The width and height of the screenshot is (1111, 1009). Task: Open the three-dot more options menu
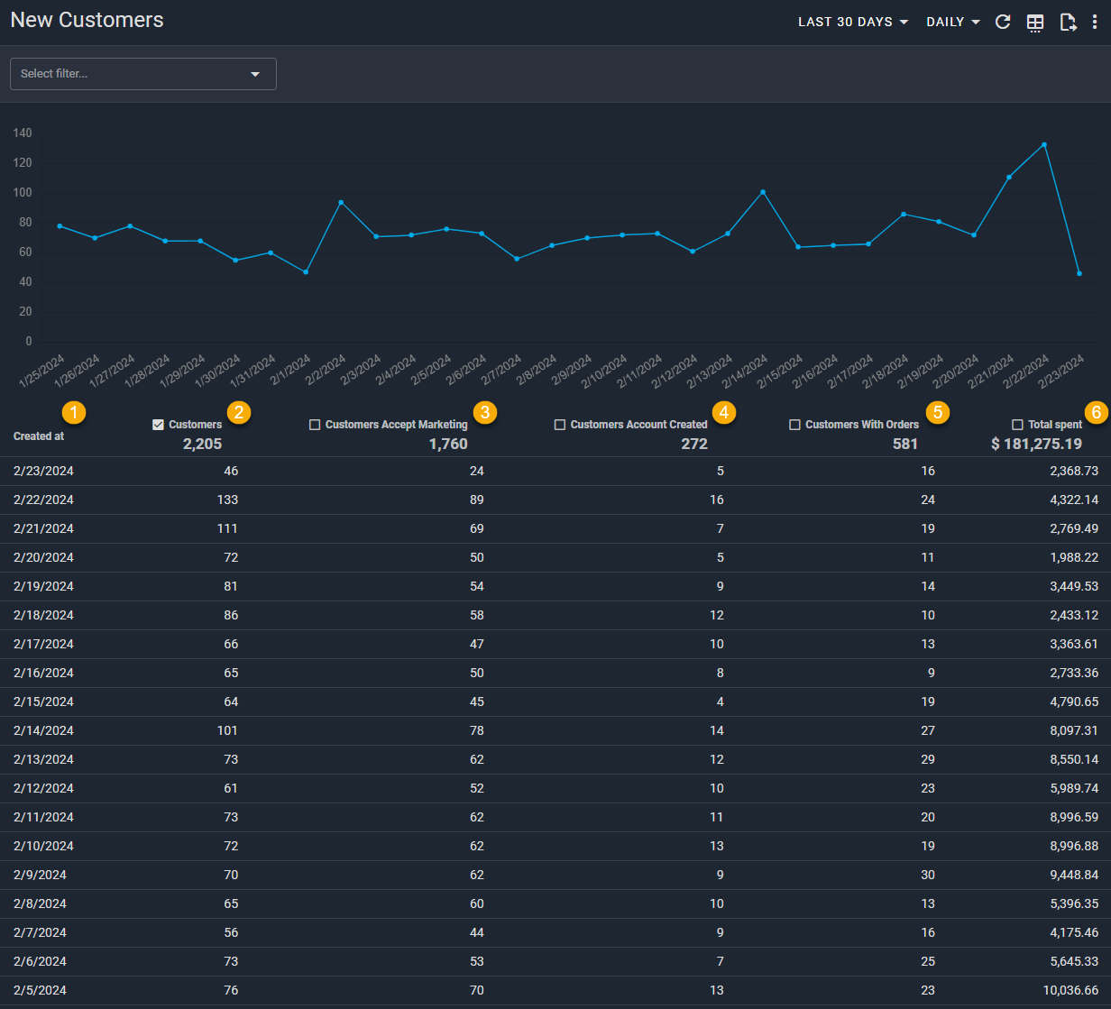tap(1095, 23)
